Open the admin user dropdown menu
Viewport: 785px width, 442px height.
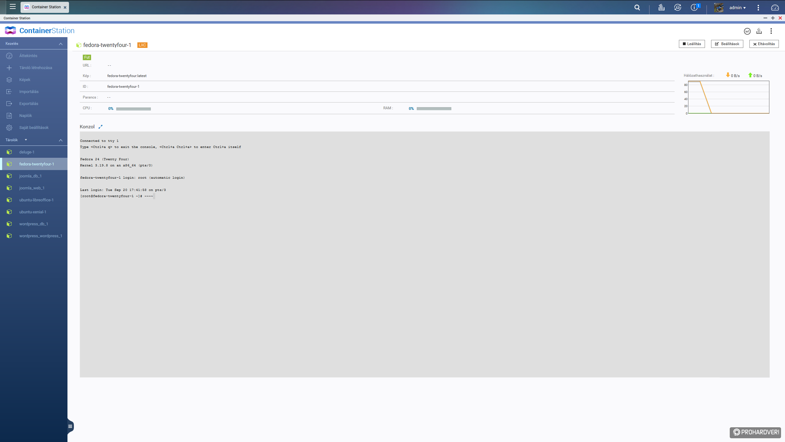click(x=737, y=8)
